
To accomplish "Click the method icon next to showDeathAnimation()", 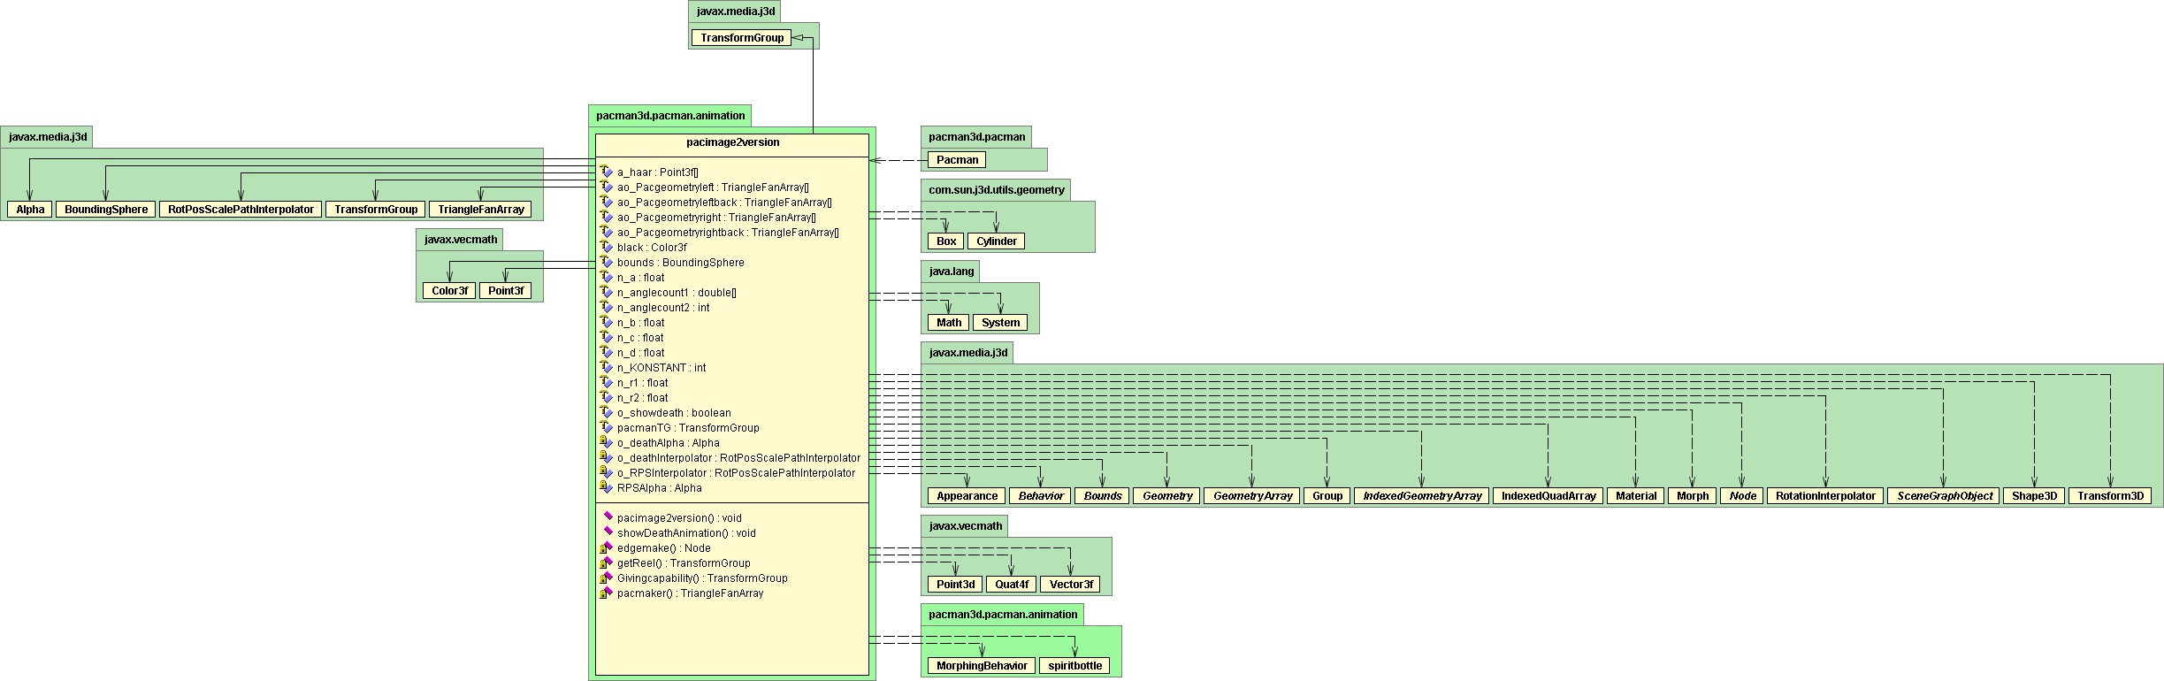I will (x=608, y=532).
